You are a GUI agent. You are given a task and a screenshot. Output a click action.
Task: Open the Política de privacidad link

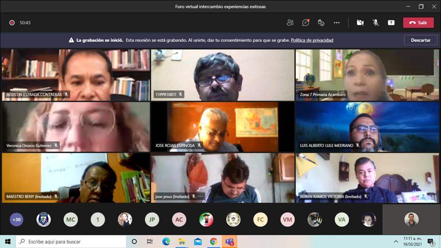312,40
